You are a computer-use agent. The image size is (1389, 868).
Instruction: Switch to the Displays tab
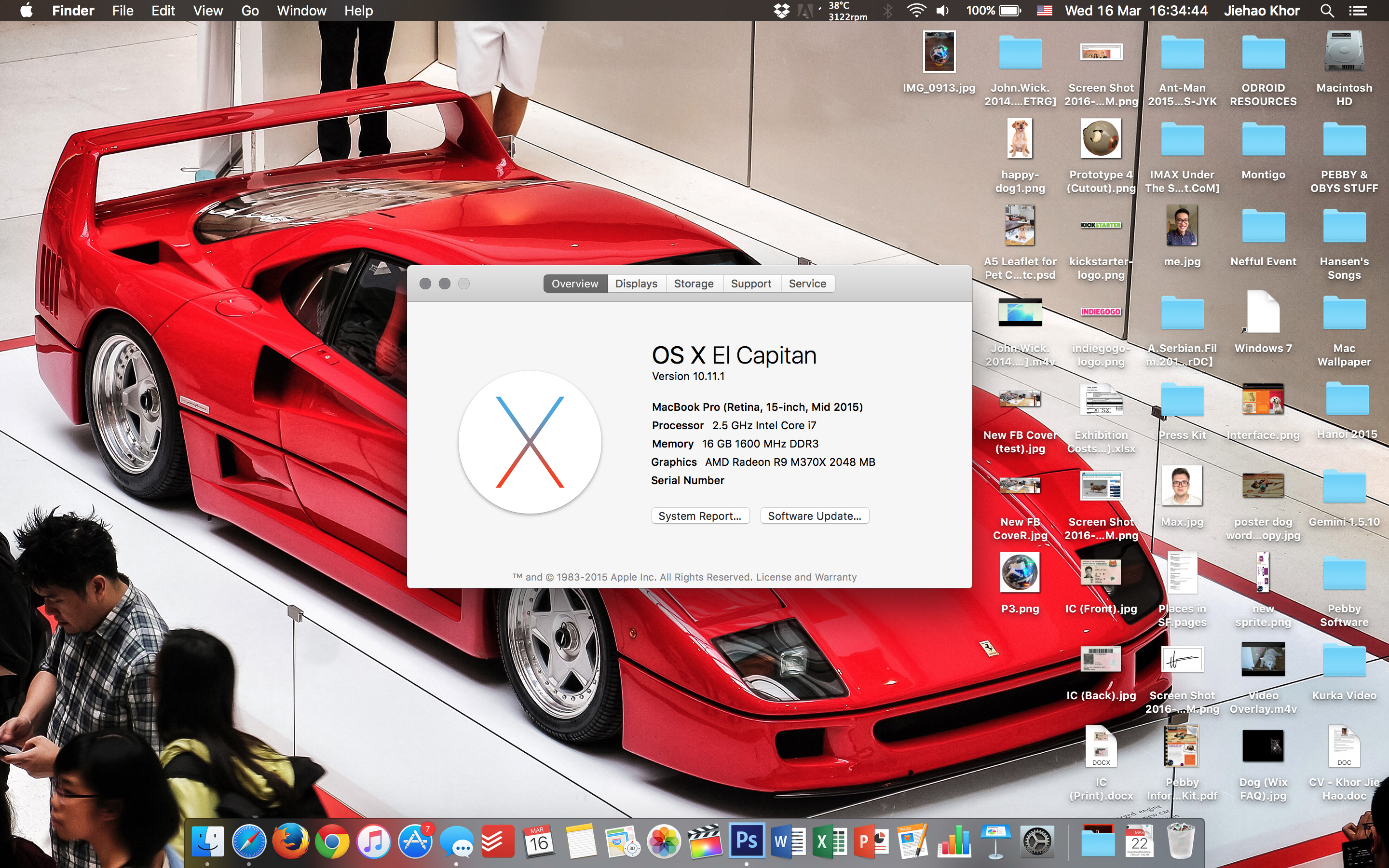(636, 284)
